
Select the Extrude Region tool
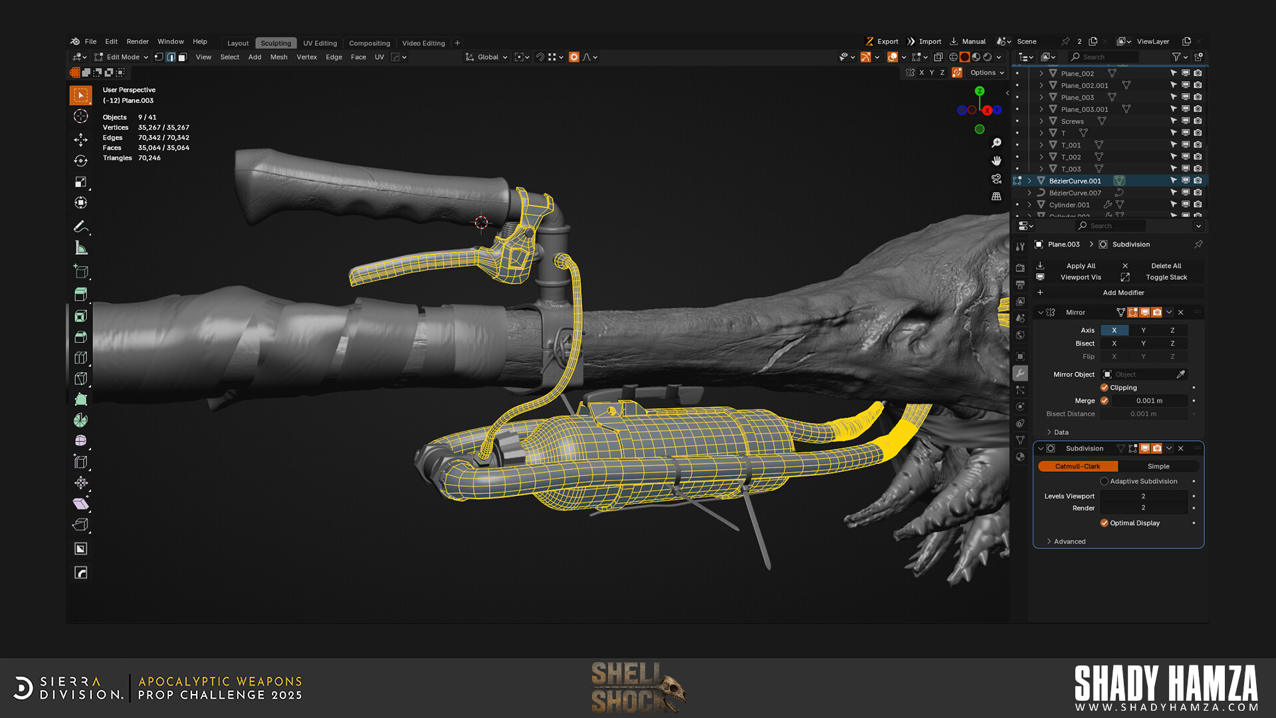tap(80, 294)
